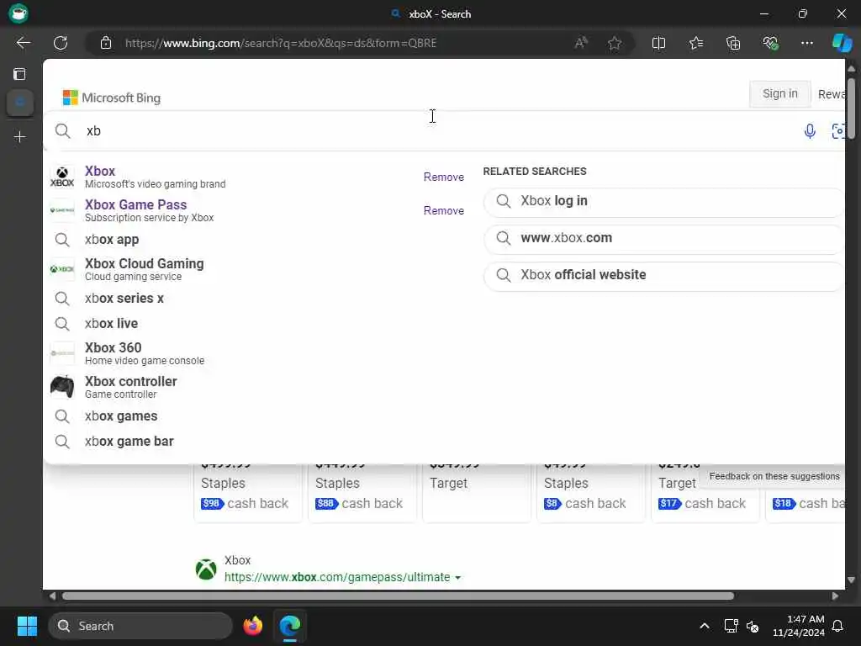This screenshot has height=646, width=861.
Task: Launch Firefox from the taskbar
Action: 252,626
